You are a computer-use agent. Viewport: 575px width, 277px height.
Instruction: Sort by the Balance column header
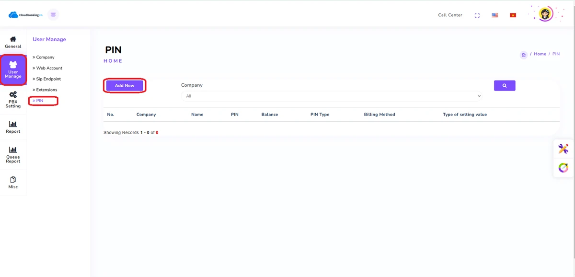point(269,115)
